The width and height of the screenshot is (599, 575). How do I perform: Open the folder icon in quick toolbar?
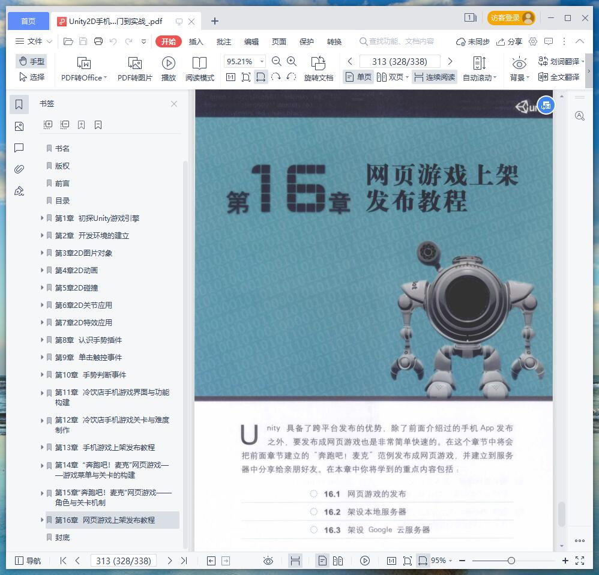point(68,41)
